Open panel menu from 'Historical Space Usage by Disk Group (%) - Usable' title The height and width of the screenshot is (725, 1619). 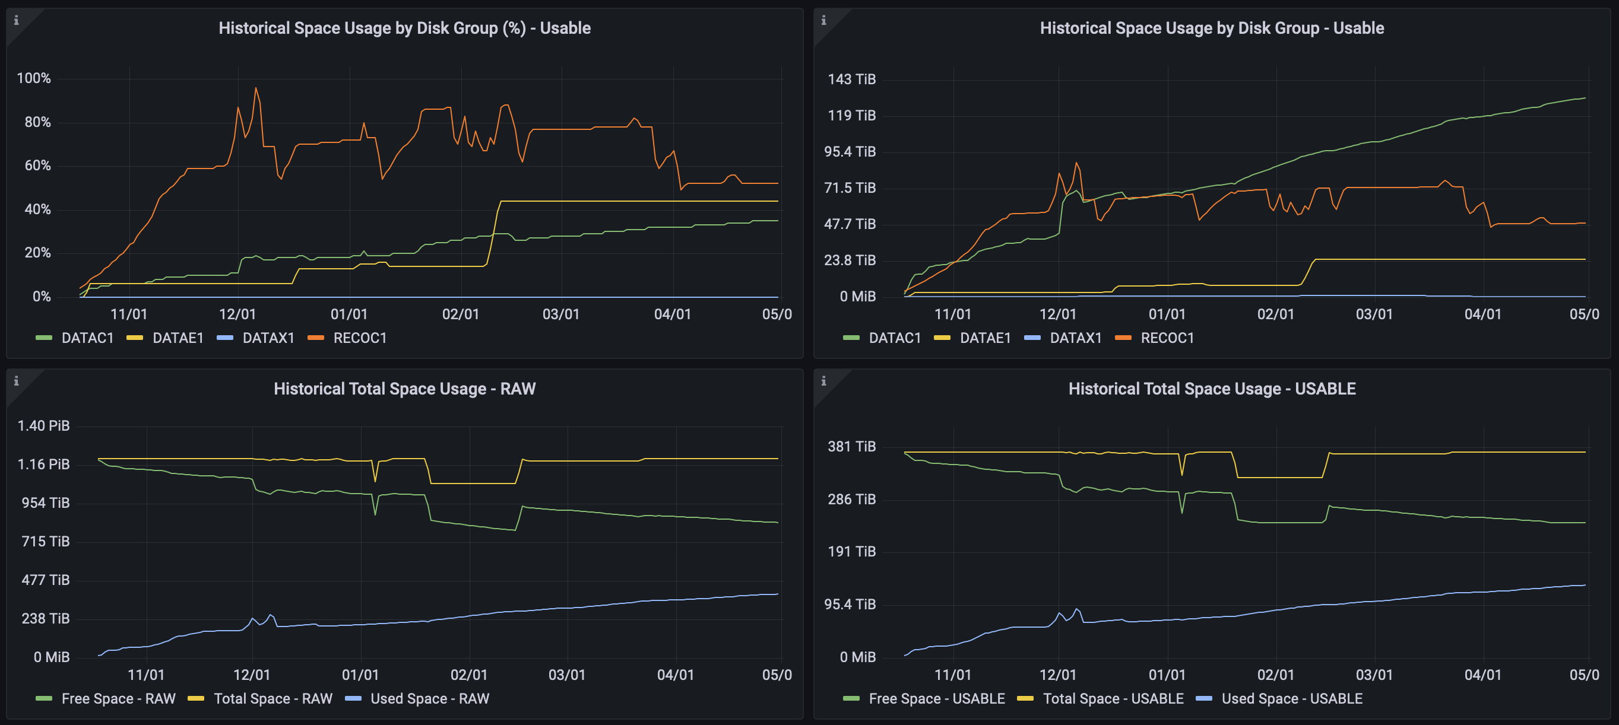[x=404, y=28]
